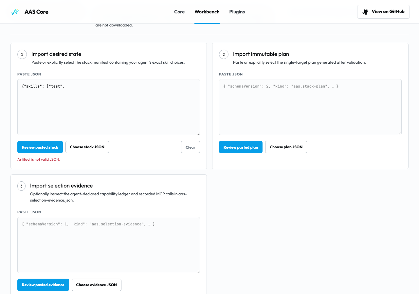Select the Workbench nav tab
419x294 pixels.
[x=207, y=12]
